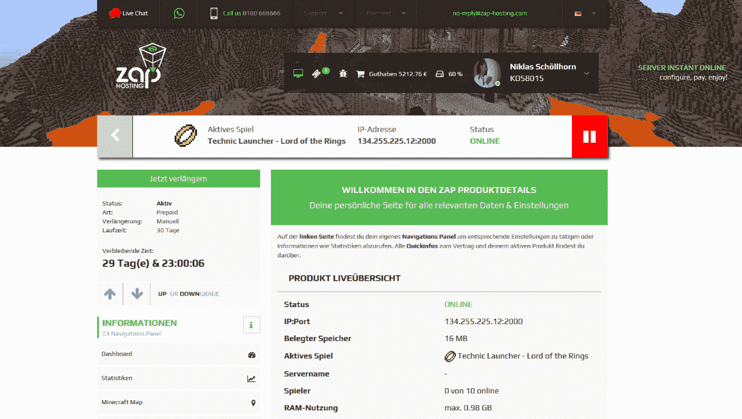Click the WhatsApp icon in top bar

coord(179,13)
